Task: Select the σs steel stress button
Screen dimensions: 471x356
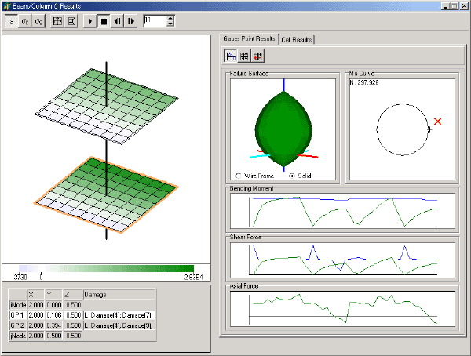Action: coord(38,21)
